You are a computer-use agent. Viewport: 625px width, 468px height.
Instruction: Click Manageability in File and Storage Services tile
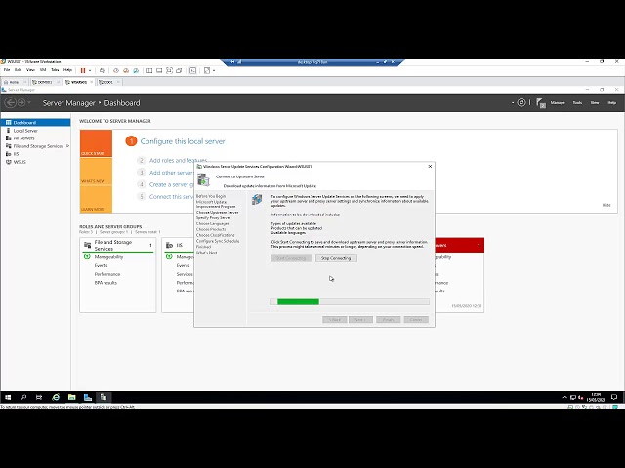[108, 257]
